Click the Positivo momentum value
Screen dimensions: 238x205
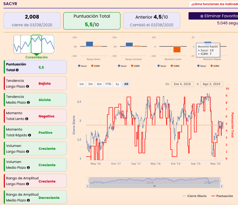(x=45, y=132)
